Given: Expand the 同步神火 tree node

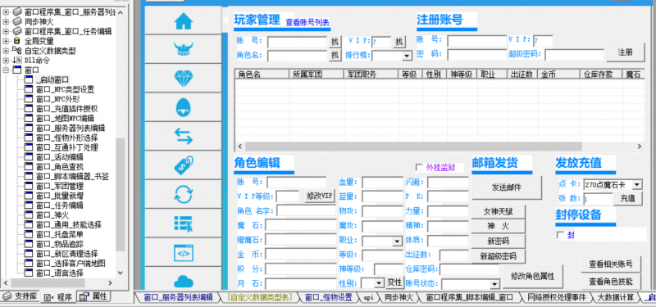Looking at the screenshot, I should [x=6, y=21].
